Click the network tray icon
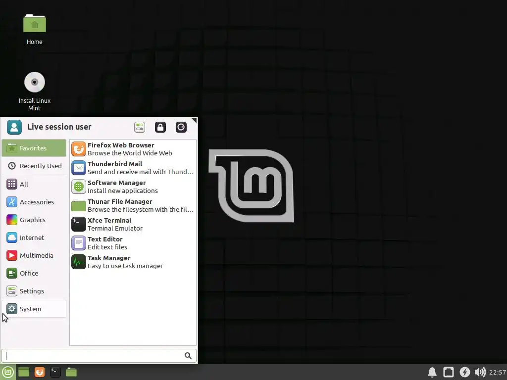507x380 pixels. pyautogui.click(x=449, y=372)
